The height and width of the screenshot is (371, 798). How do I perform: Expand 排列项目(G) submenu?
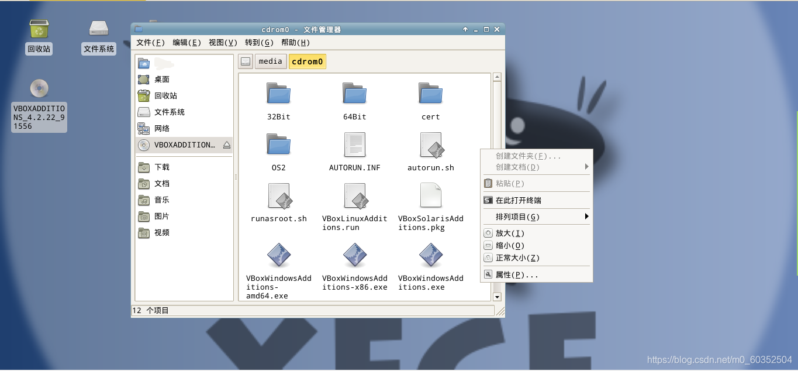pyautogui.click(x=536, y=217)
